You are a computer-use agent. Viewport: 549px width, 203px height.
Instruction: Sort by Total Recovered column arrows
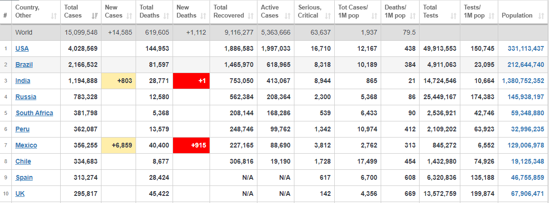click(x=250, y=16)
